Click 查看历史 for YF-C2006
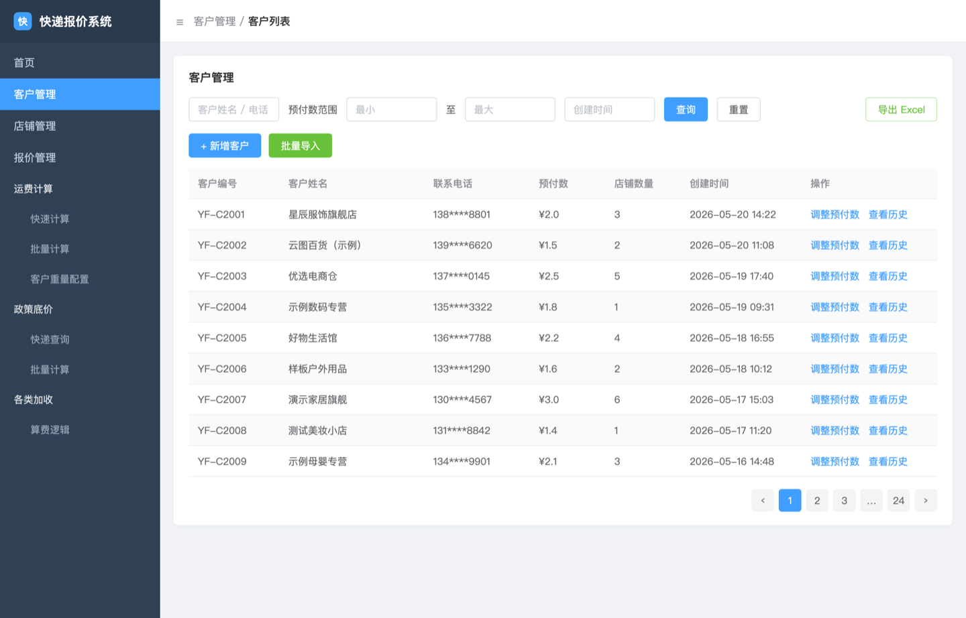Screen dimensions: 966x618 click(x=888, y=369)
